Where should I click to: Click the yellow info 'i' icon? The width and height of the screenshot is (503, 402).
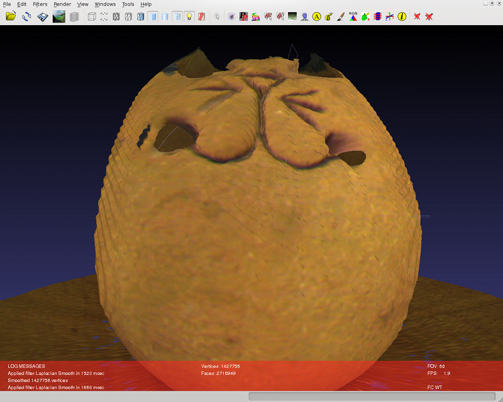401,16
